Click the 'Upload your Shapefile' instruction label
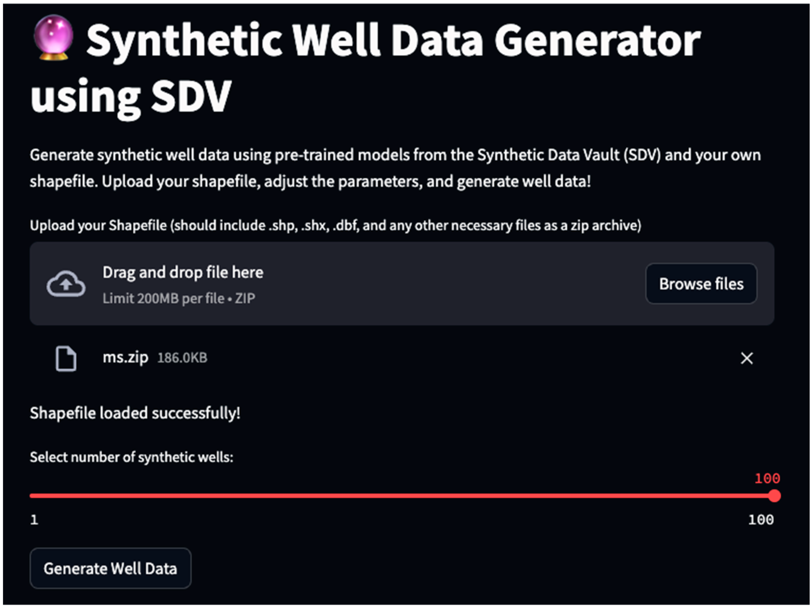 tap(335, 225)
